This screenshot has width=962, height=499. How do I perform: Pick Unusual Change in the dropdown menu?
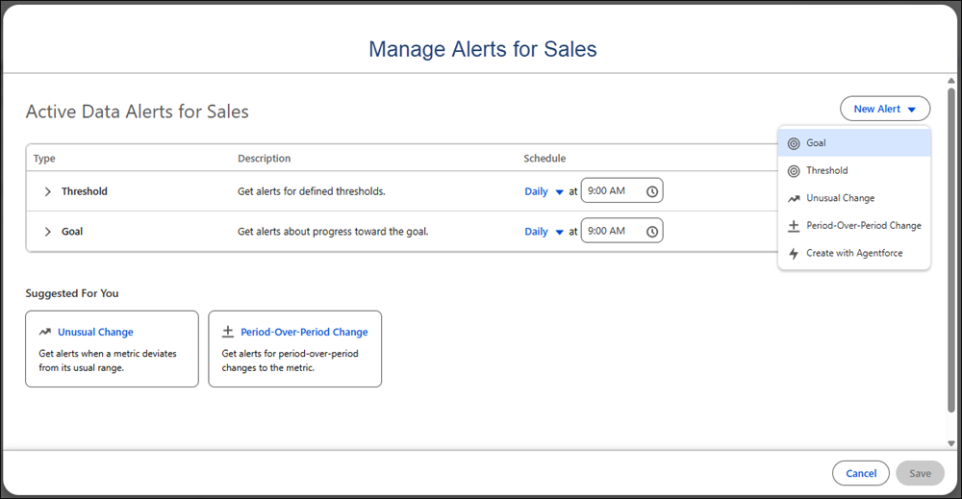coord(854,198)
